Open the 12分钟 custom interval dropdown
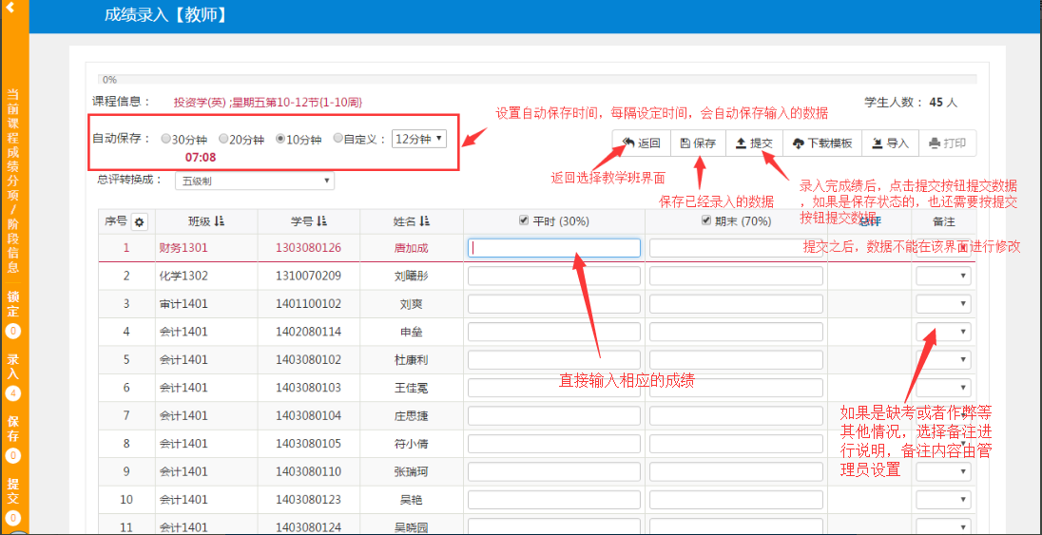The width and height of the screenshot is (1042, 535). click(x=418, y=139)
